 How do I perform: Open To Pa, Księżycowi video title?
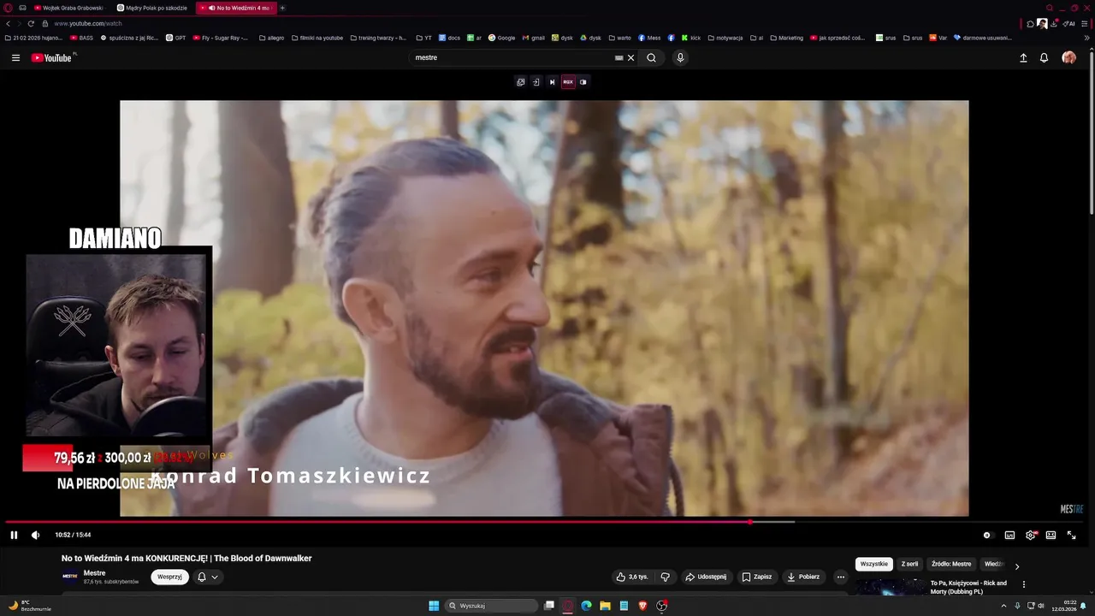(x=968, y=587)
